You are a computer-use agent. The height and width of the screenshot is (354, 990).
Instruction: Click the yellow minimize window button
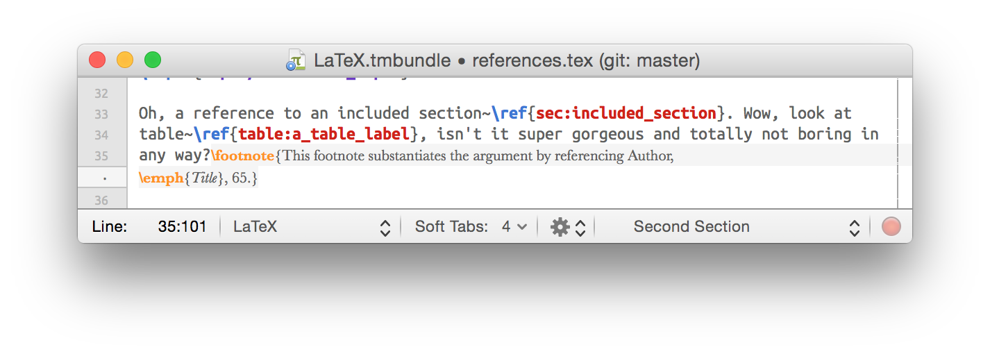pos(125,60)
